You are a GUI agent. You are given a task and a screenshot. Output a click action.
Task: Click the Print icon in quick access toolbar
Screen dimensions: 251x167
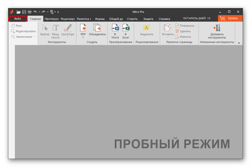[29, 12]
